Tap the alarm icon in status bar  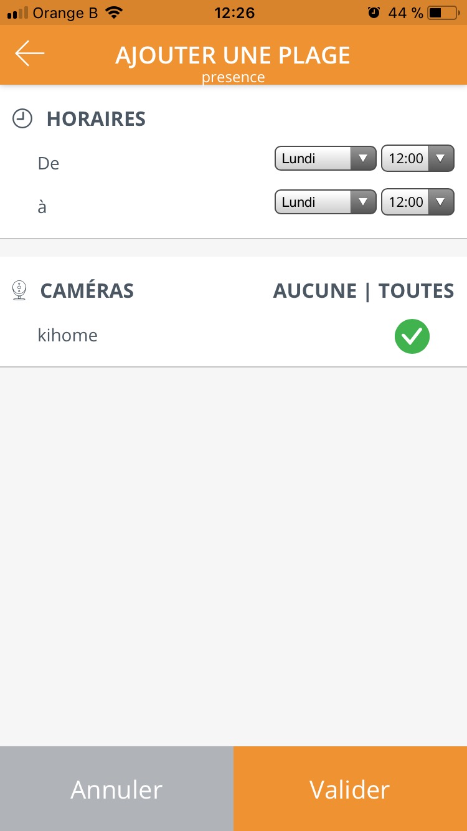[374, 12]
